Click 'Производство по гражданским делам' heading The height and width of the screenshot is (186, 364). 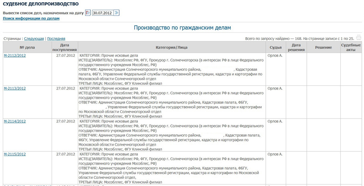point(182,28)
